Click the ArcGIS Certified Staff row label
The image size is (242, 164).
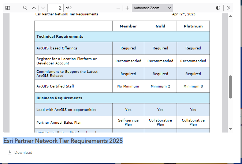55,86
